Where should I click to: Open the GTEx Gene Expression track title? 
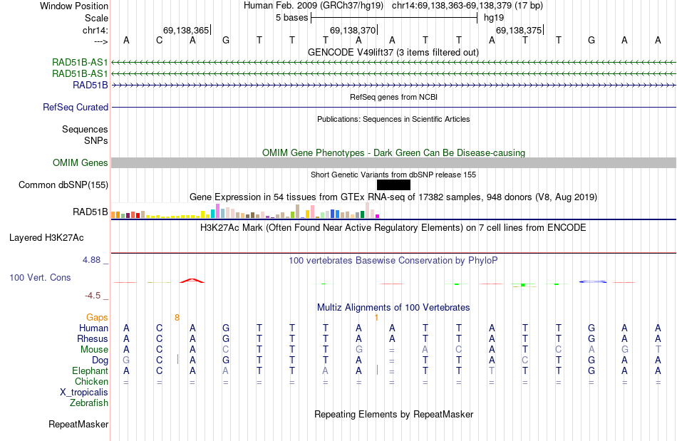pos(393,197)
